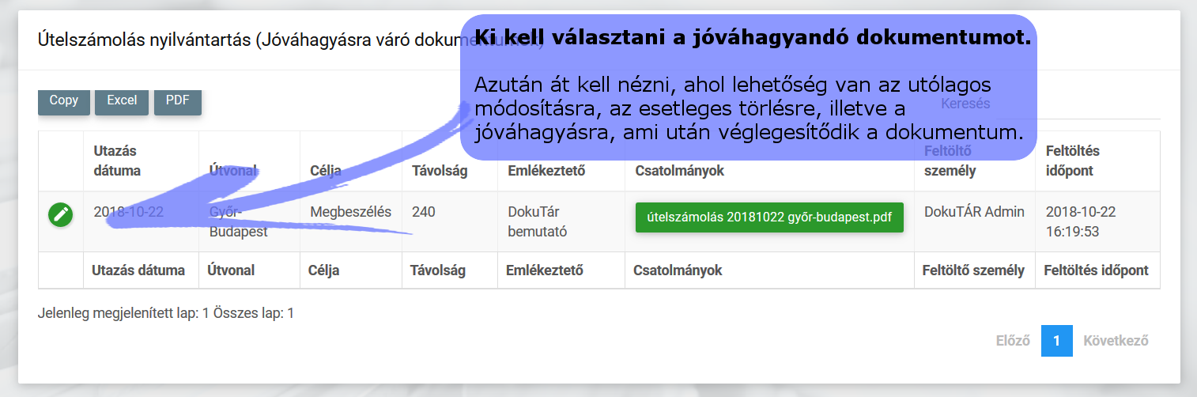The height and width of the screenshot is (397, 1197).
Task: Click footer label Feltöltés időpont
Action: tap(1096, 270)
